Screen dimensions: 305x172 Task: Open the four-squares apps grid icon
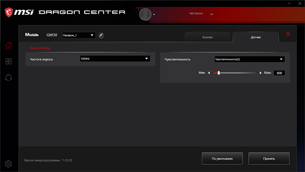click(x=8, y=62)
